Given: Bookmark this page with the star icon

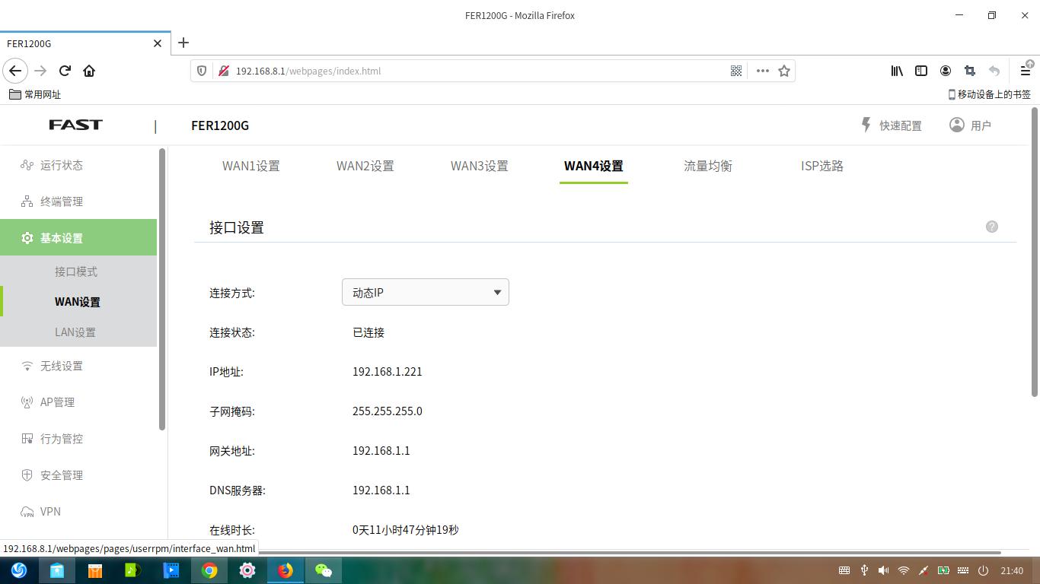Looking at the screenshot, I should 785,71.
